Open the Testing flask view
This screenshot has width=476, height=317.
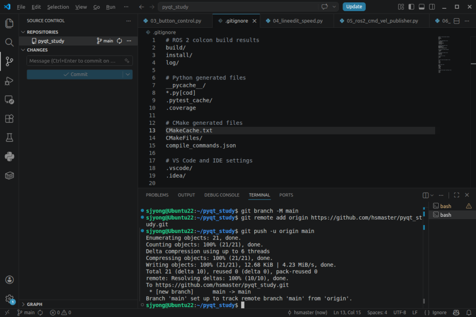(9, 137)
